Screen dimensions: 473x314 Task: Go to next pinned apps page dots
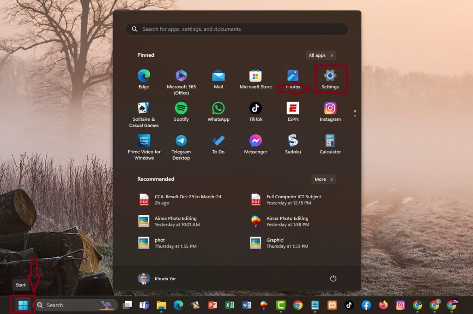[354, 113]
